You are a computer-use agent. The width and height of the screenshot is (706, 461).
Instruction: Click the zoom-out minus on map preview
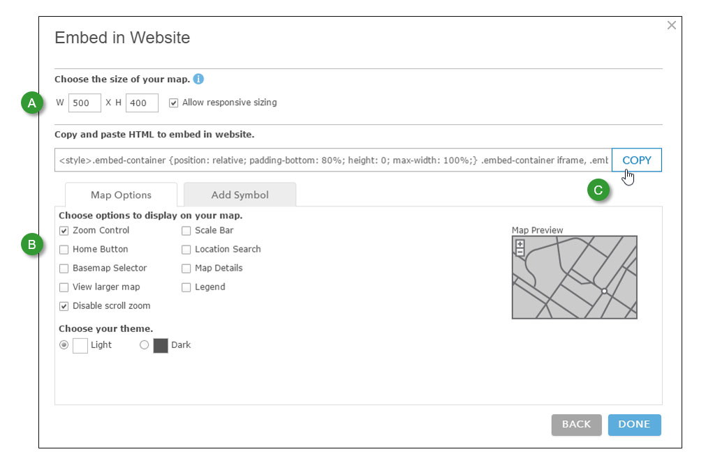520,252
